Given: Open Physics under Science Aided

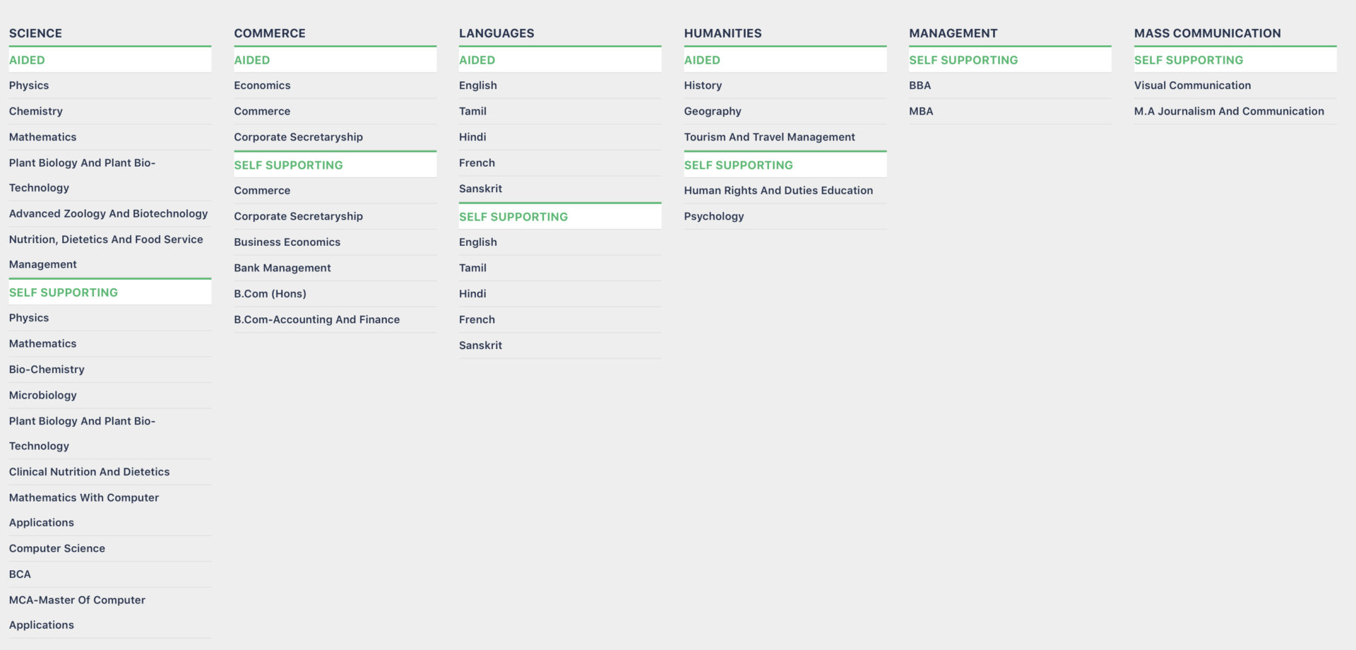Looking at the screenshot, I should click(x=29, y=85).
